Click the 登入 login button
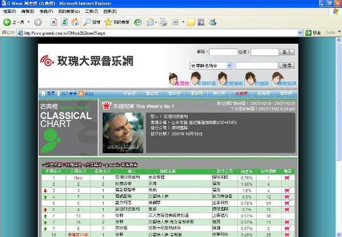 pyautogui.click(x=287, y=52)
